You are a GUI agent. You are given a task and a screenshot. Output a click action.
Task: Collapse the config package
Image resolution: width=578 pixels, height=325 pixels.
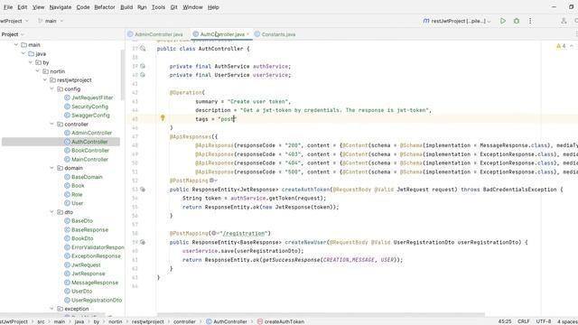point(52,88)
